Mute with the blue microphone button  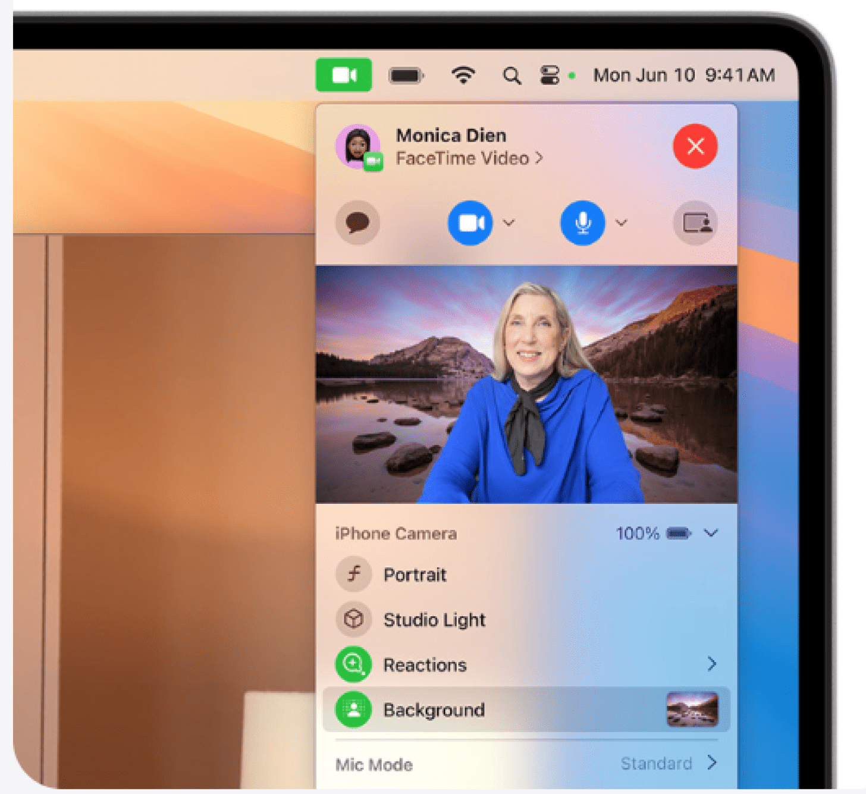pyautogui.click(x=583, y=223)
